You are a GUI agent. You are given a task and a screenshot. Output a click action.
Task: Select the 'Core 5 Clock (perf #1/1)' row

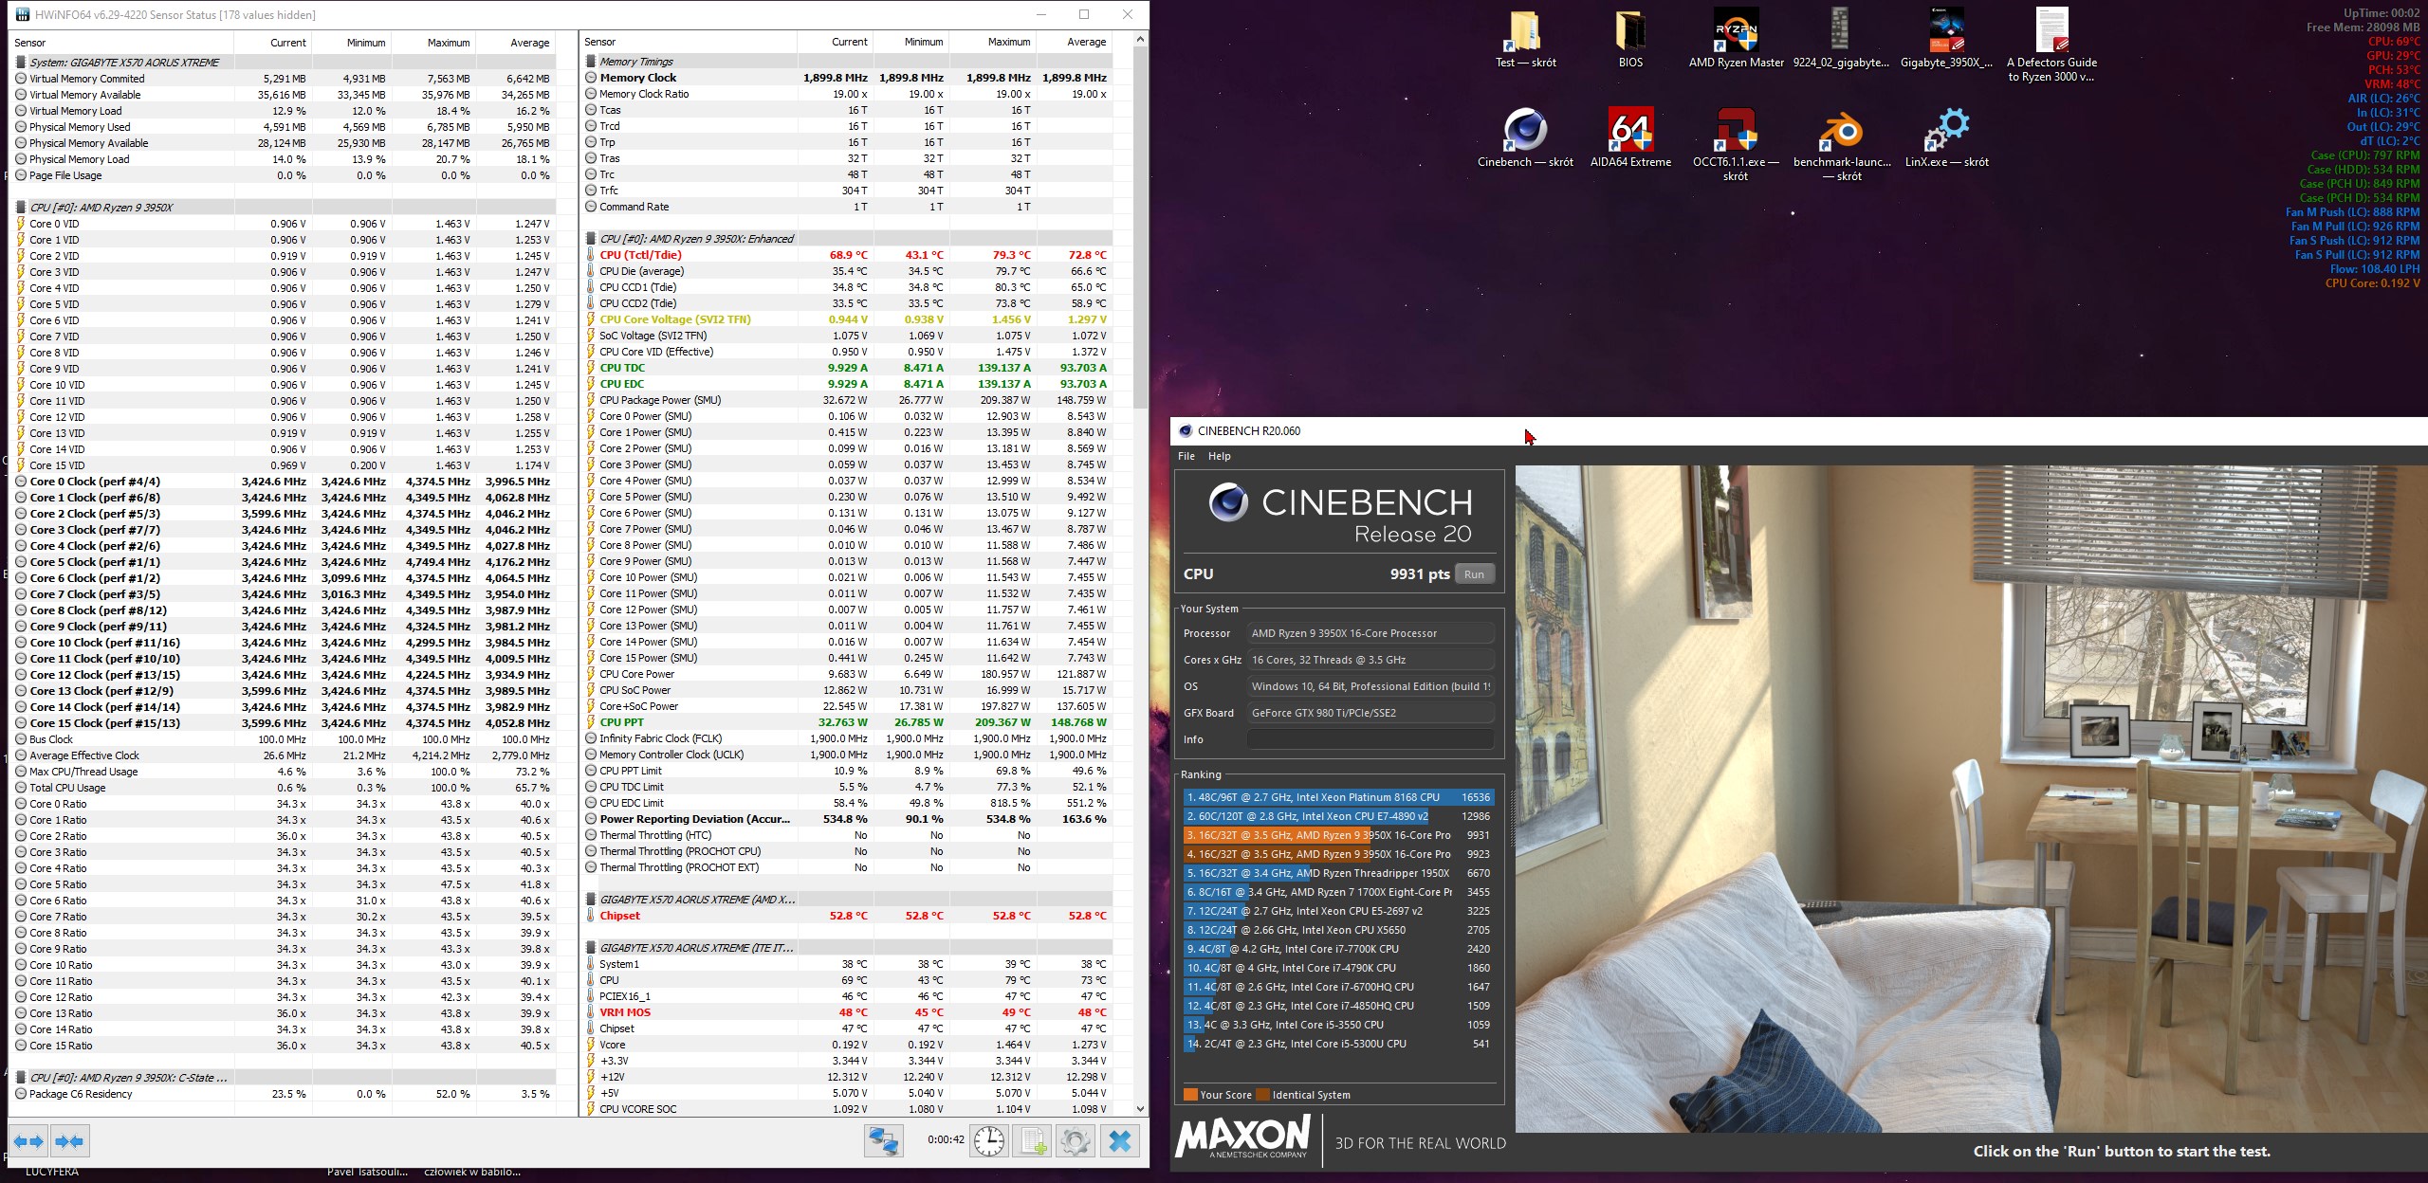(x=283, y=562)
